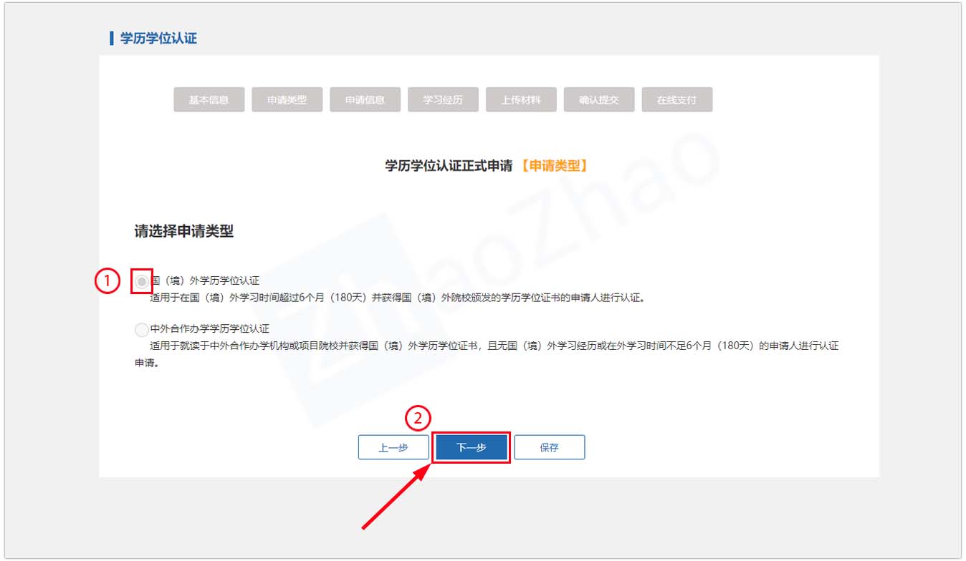Click the description mentioning 不足6个月(180天)

pyautogui.click(x=487, y=354)
